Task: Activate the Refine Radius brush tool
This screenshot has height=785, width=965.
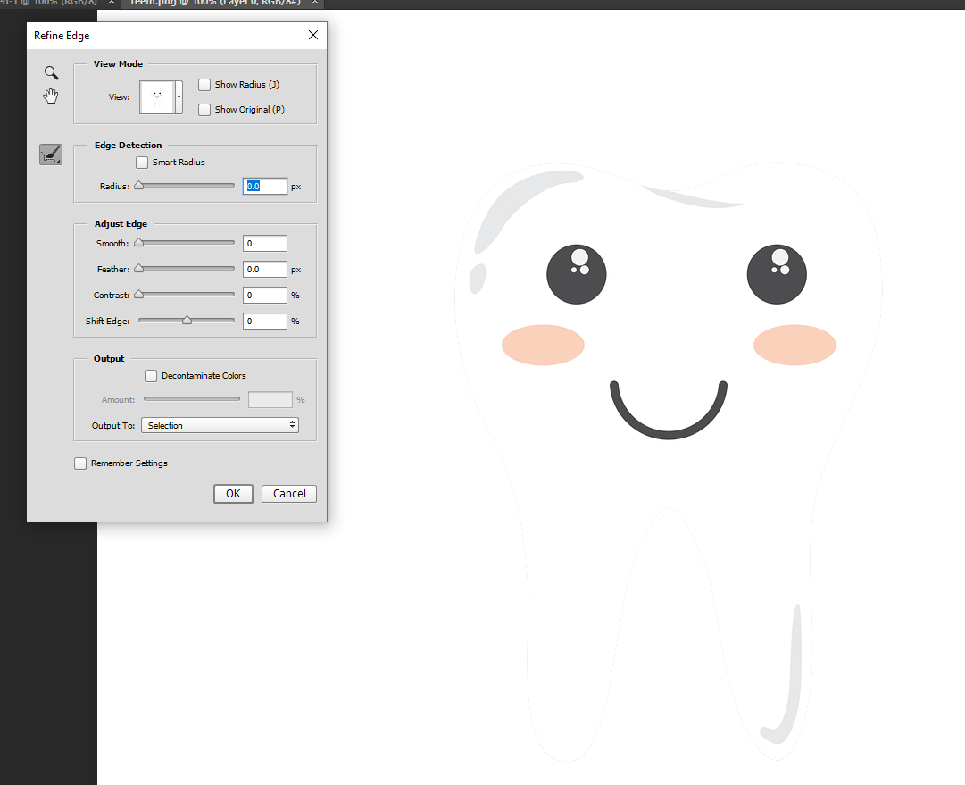Action: click(x=51, y=154)
